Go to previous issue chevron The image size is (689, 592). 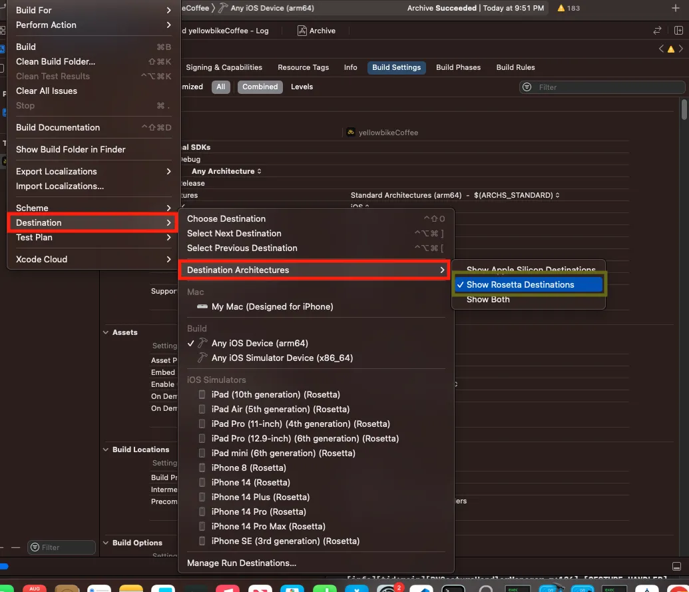tap(661, 49)
